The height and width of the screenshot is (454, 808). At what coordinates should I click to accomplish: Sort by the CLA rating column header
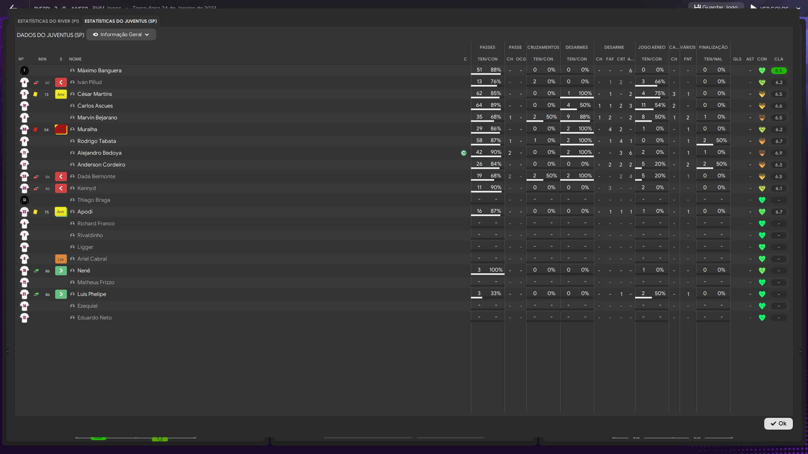click(779, 59)
